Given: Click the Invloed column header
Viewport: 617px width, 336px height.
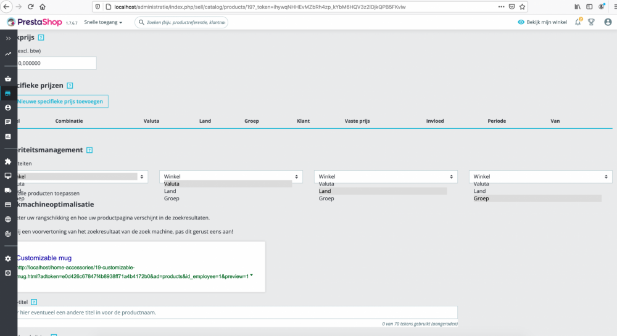Looking at the screenshot, I should click(435, 121).
